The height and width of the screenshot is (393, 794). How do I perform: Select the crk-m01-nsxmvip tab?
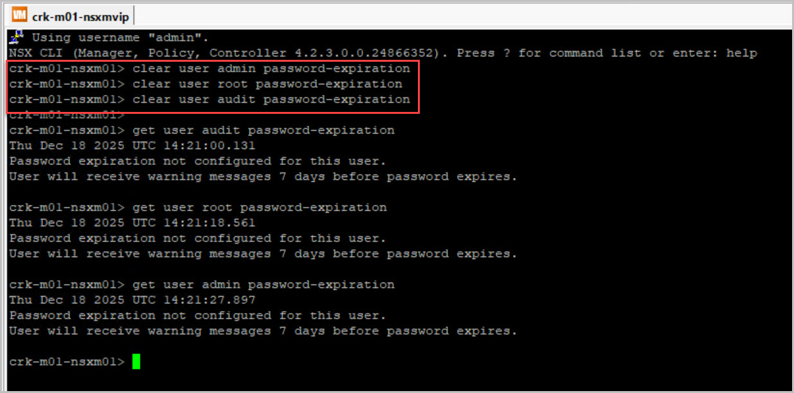pos(80,15)
